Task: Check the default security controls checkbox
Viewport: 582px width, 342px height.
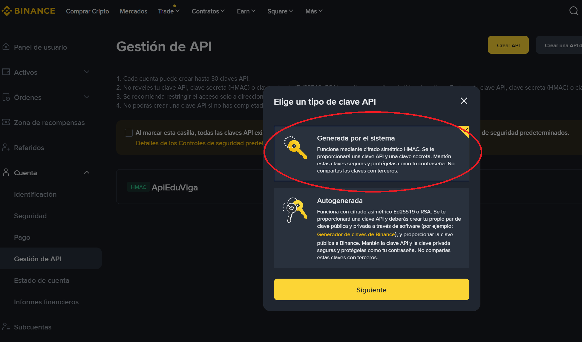Action: click(129, 133)
